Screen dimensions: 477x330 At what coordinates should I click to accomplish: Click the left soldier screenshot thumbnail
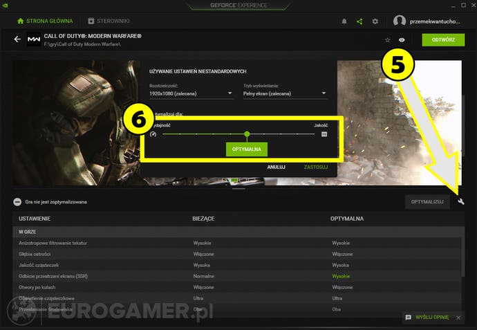pos(76,122)
